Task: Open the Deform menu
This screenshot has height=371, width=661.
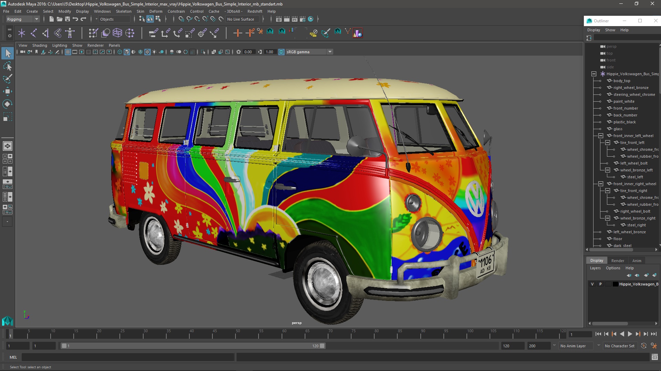Action: (x=156, y=11)
